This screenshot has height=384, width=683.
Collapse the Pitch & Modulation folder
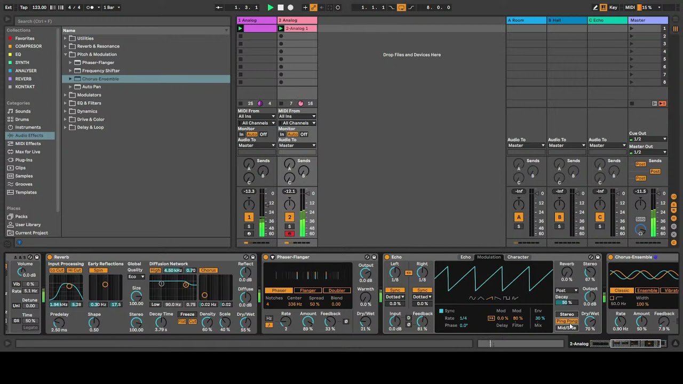pyautogui.click(x=66, y=54)
